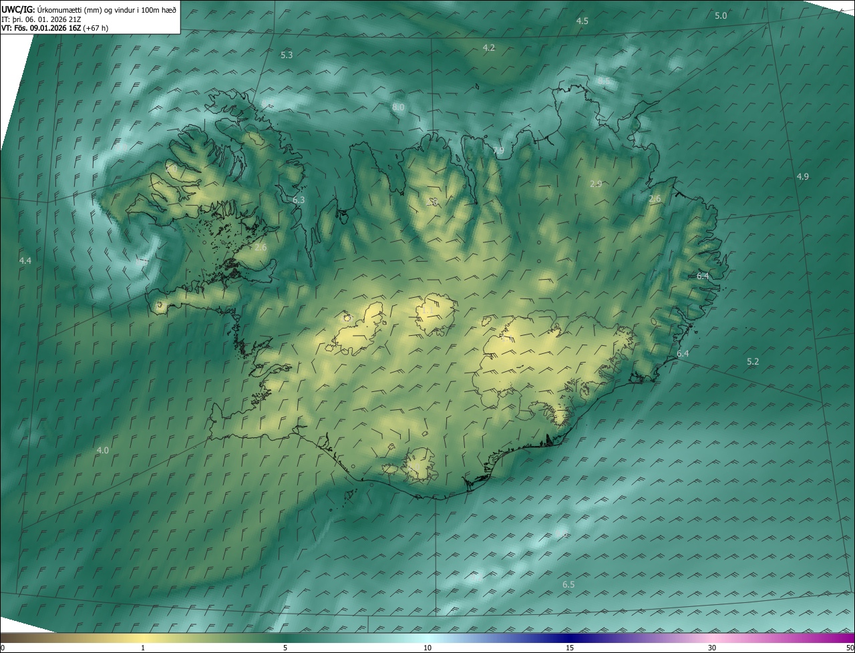The height and width of the screenshot is (653, 855).
Task: Click the 30 tick label on the color scale
Action: 712,648
